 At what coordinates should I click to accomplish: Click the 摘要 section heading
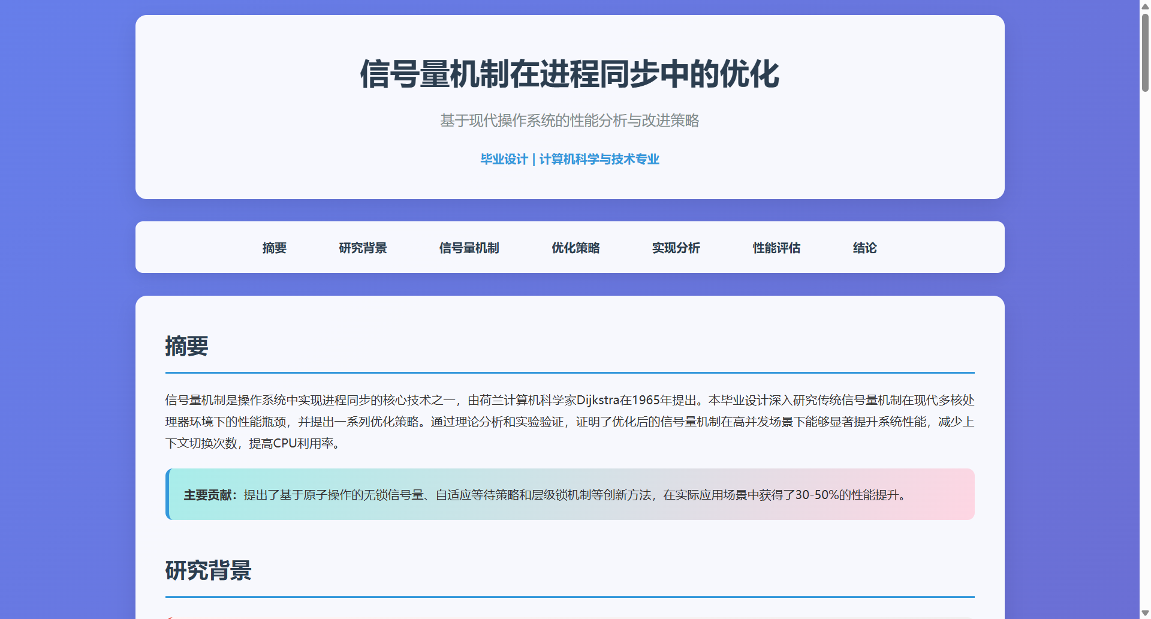point(186,346)
